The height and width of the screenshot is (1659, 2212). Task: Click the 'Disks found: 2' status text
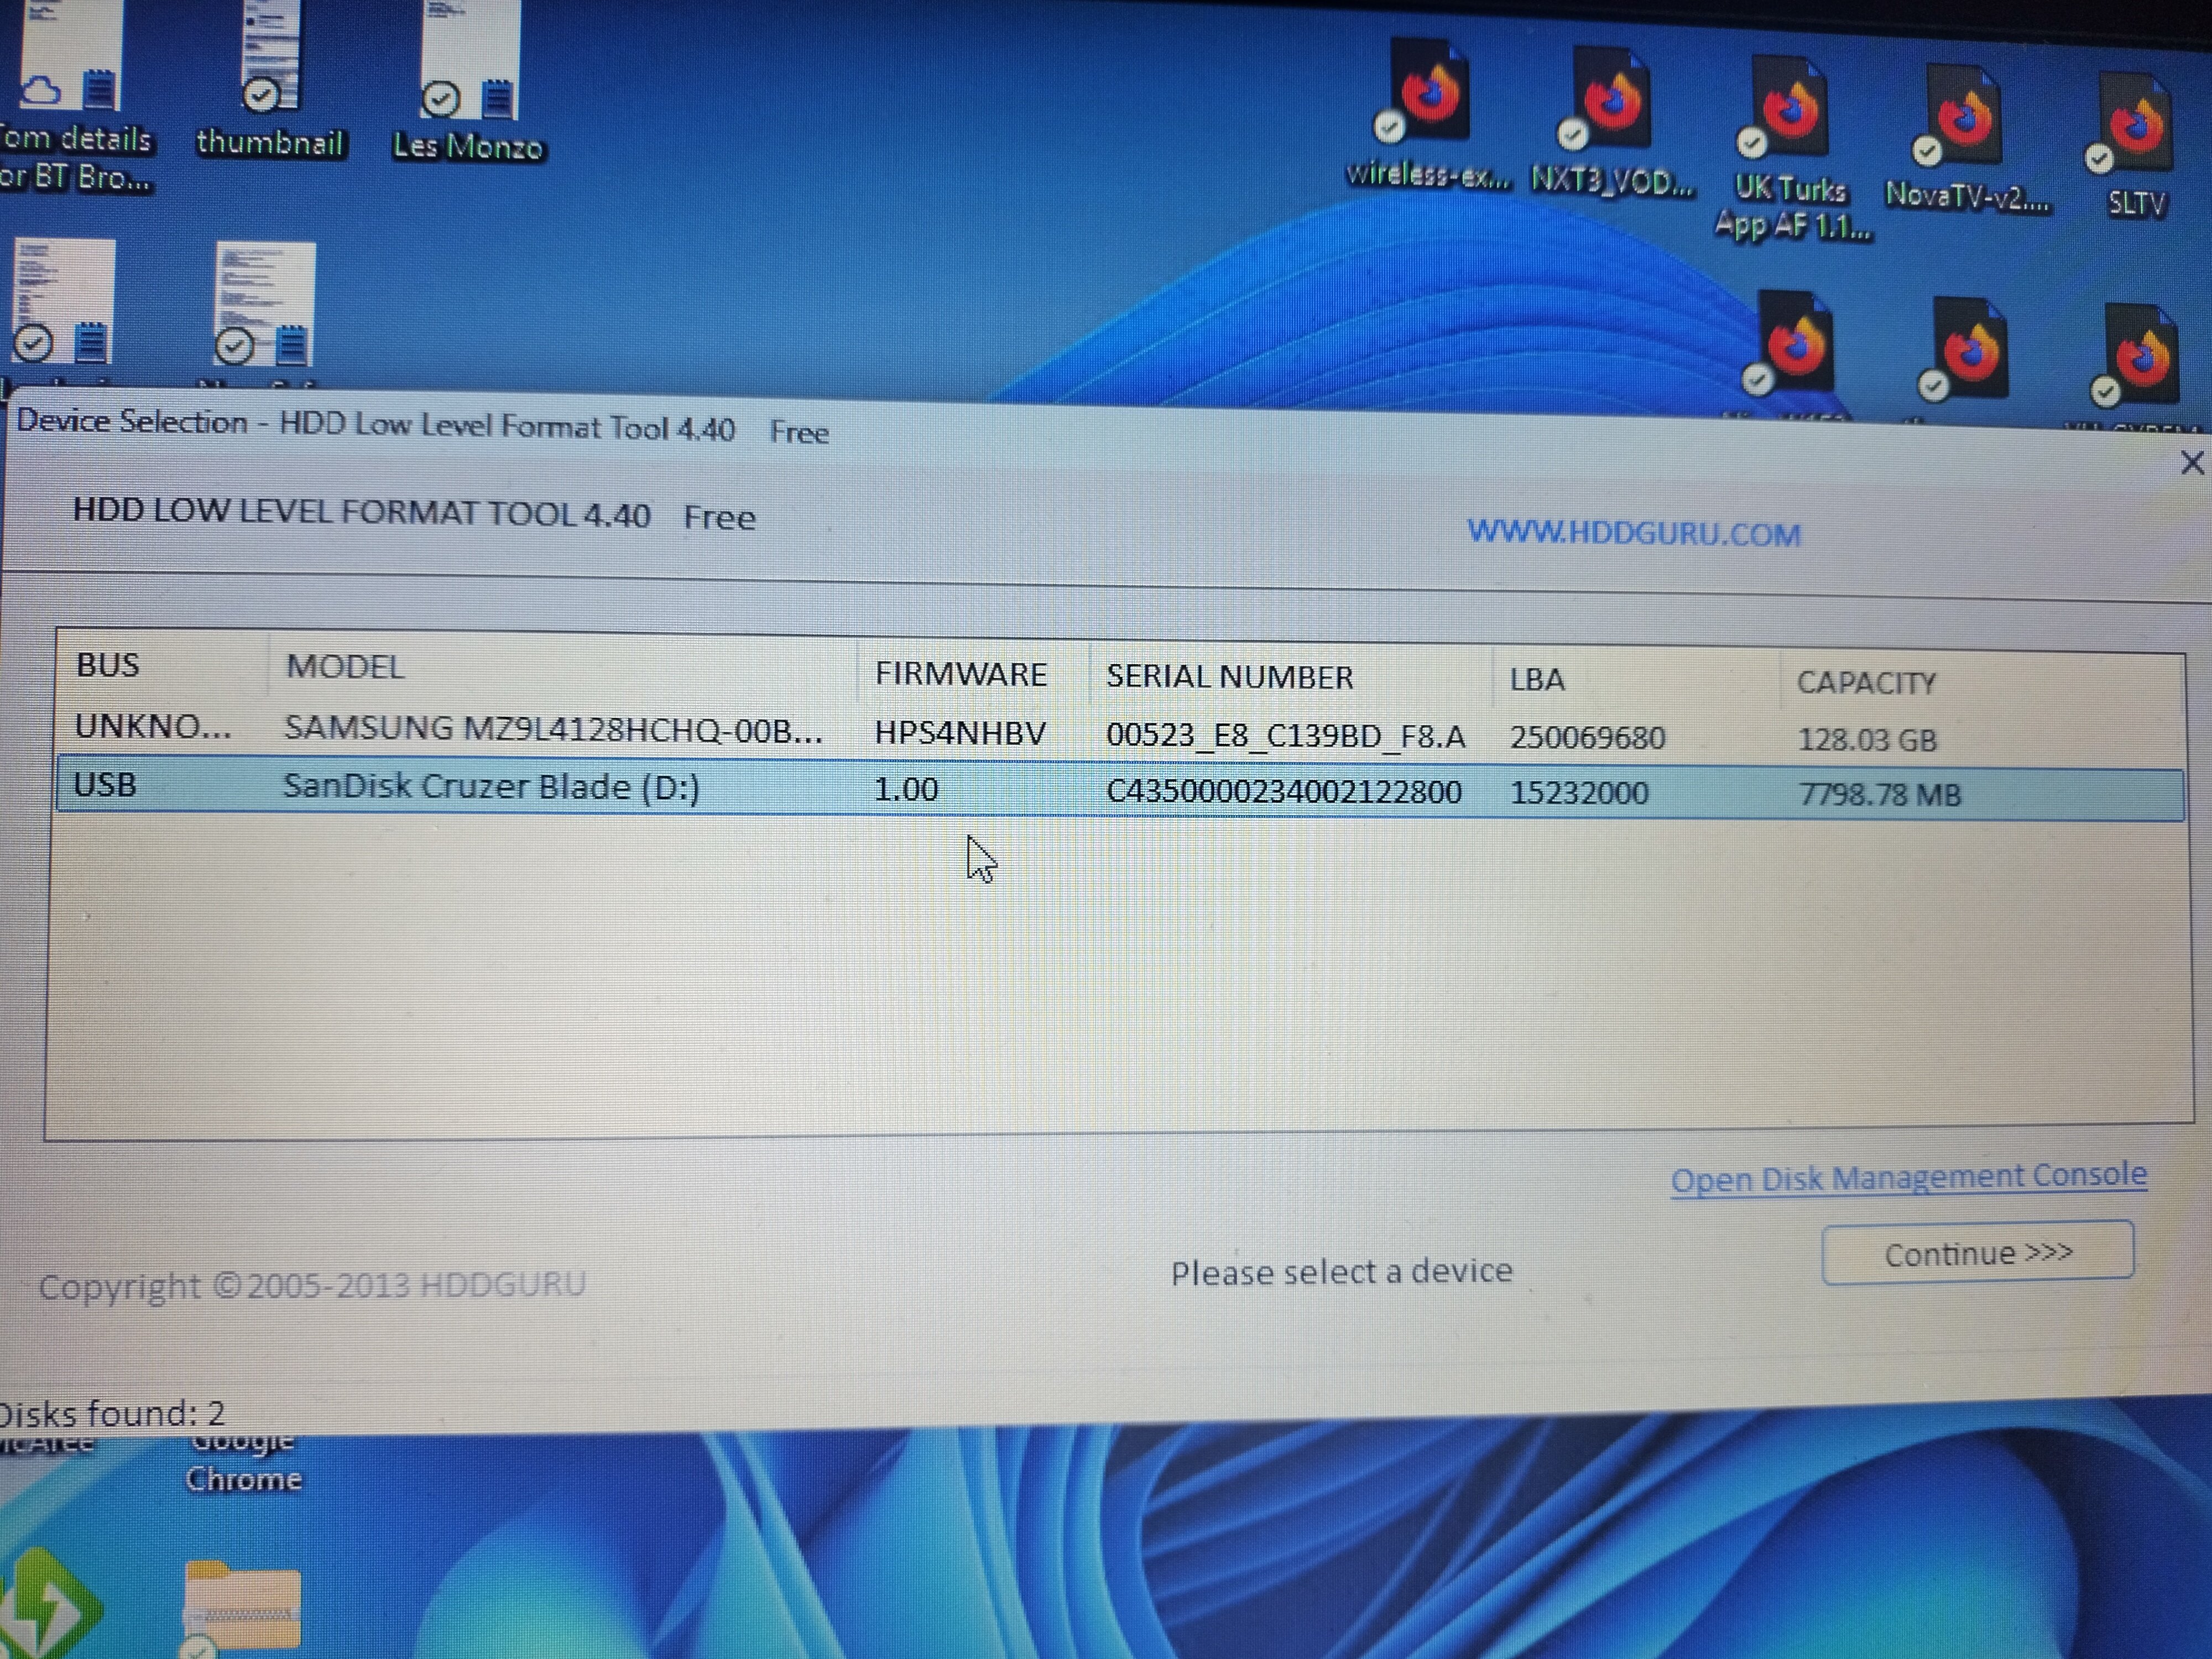pyautogui.click(x=112, y=1413)
